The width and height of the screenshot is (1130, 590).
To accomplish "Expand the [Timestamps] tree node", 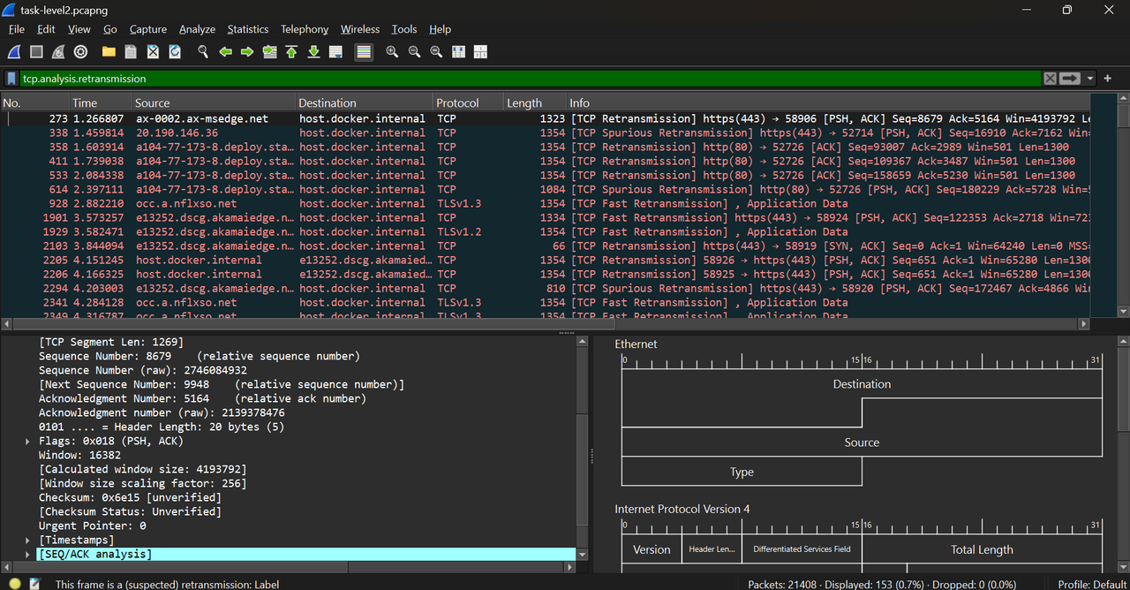I will 27,540.
